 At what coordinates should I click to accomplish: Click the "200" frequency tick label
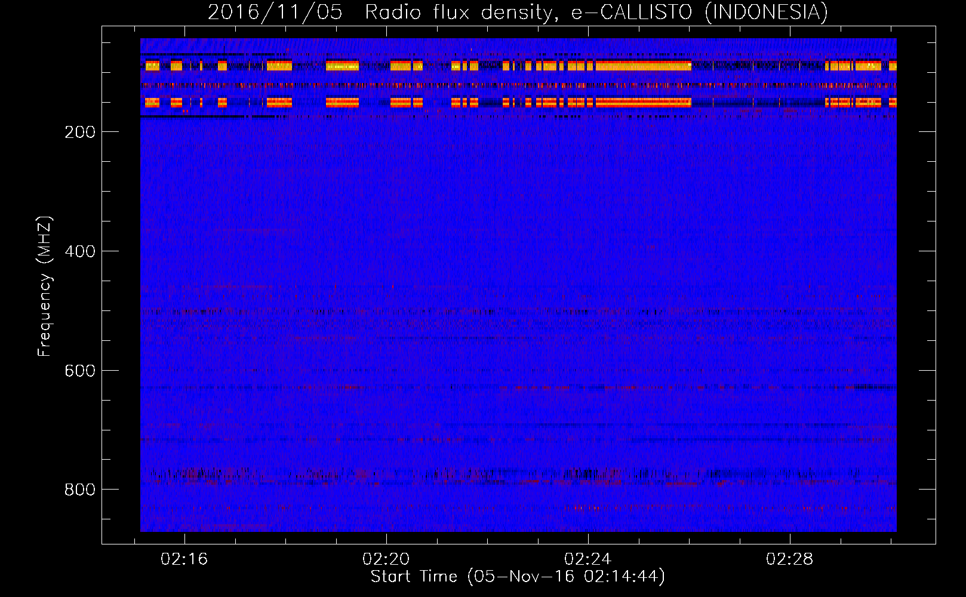(x=80, y=132)
